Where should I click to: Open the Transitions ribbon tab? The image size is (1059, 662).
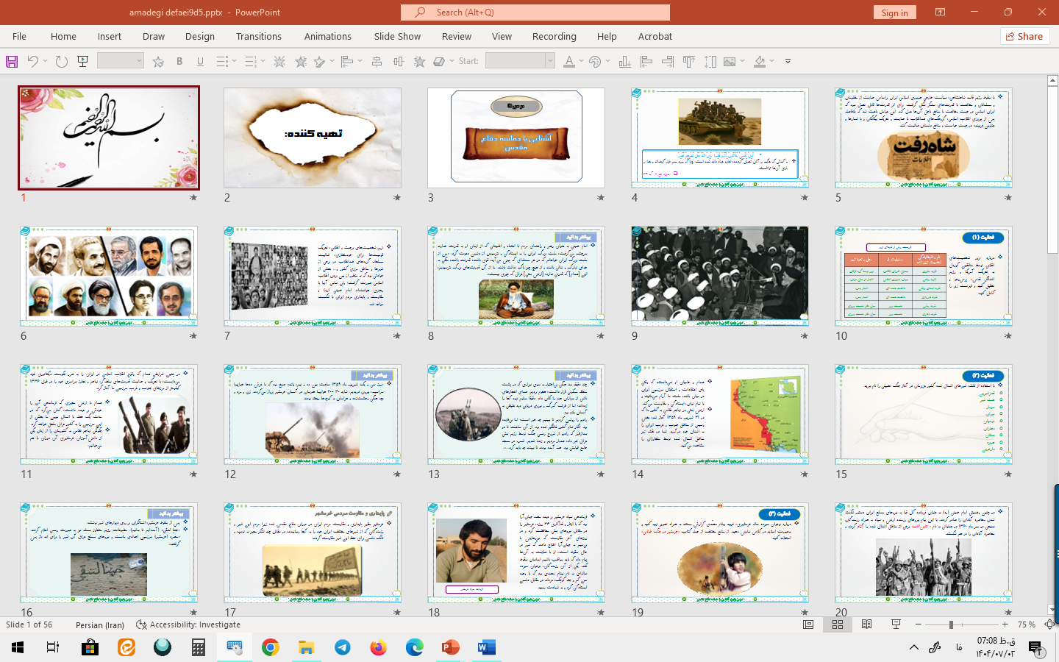258,36
